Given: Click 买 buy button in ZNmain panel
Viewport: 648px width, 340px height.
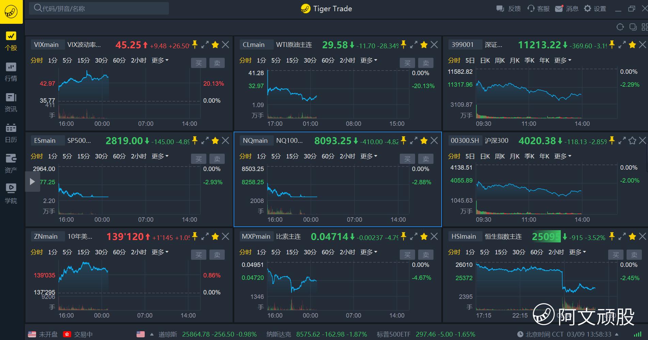Looking at the screenshot, I should click(x=199, y=255).
